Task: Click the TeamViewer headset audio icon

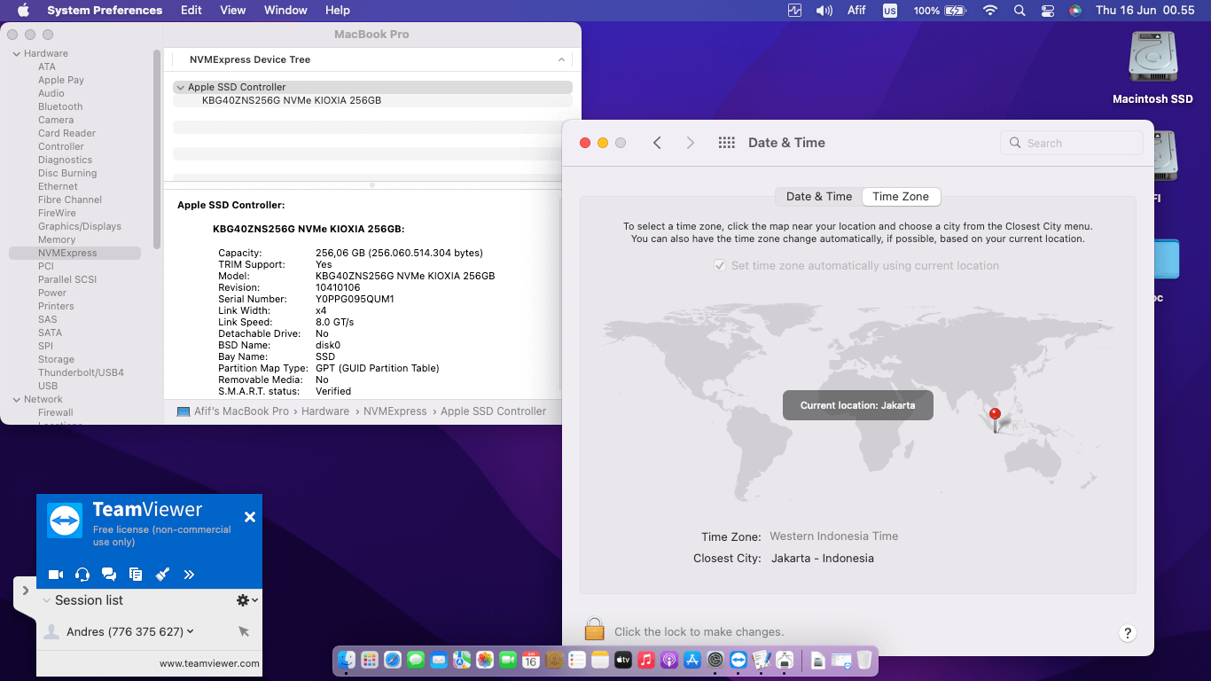Action: pos(82,575)
